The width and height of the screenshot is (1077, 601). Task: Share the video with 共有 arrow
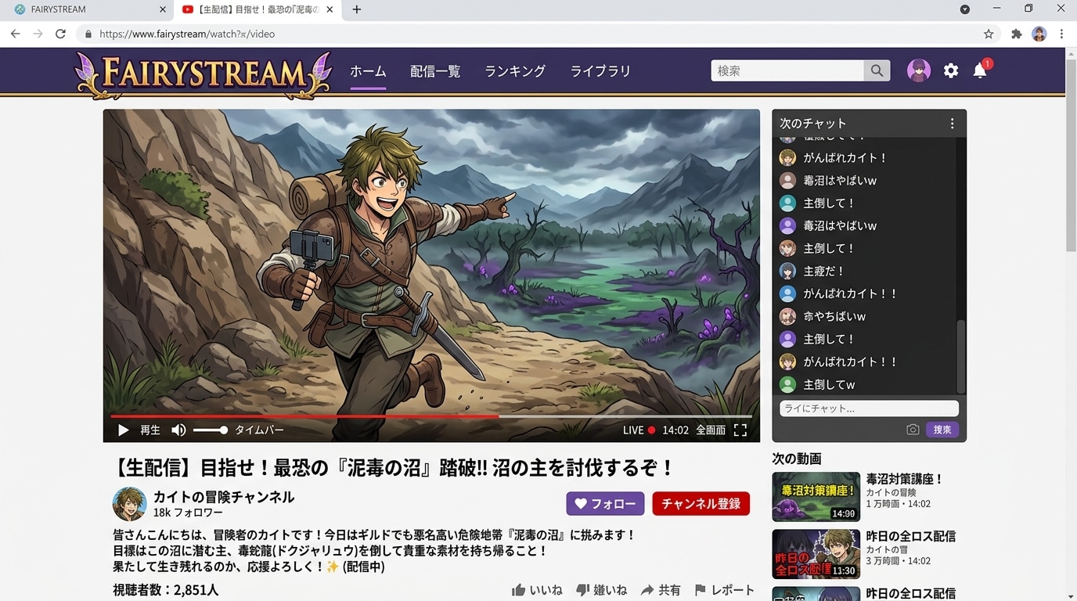pos(661,590)
